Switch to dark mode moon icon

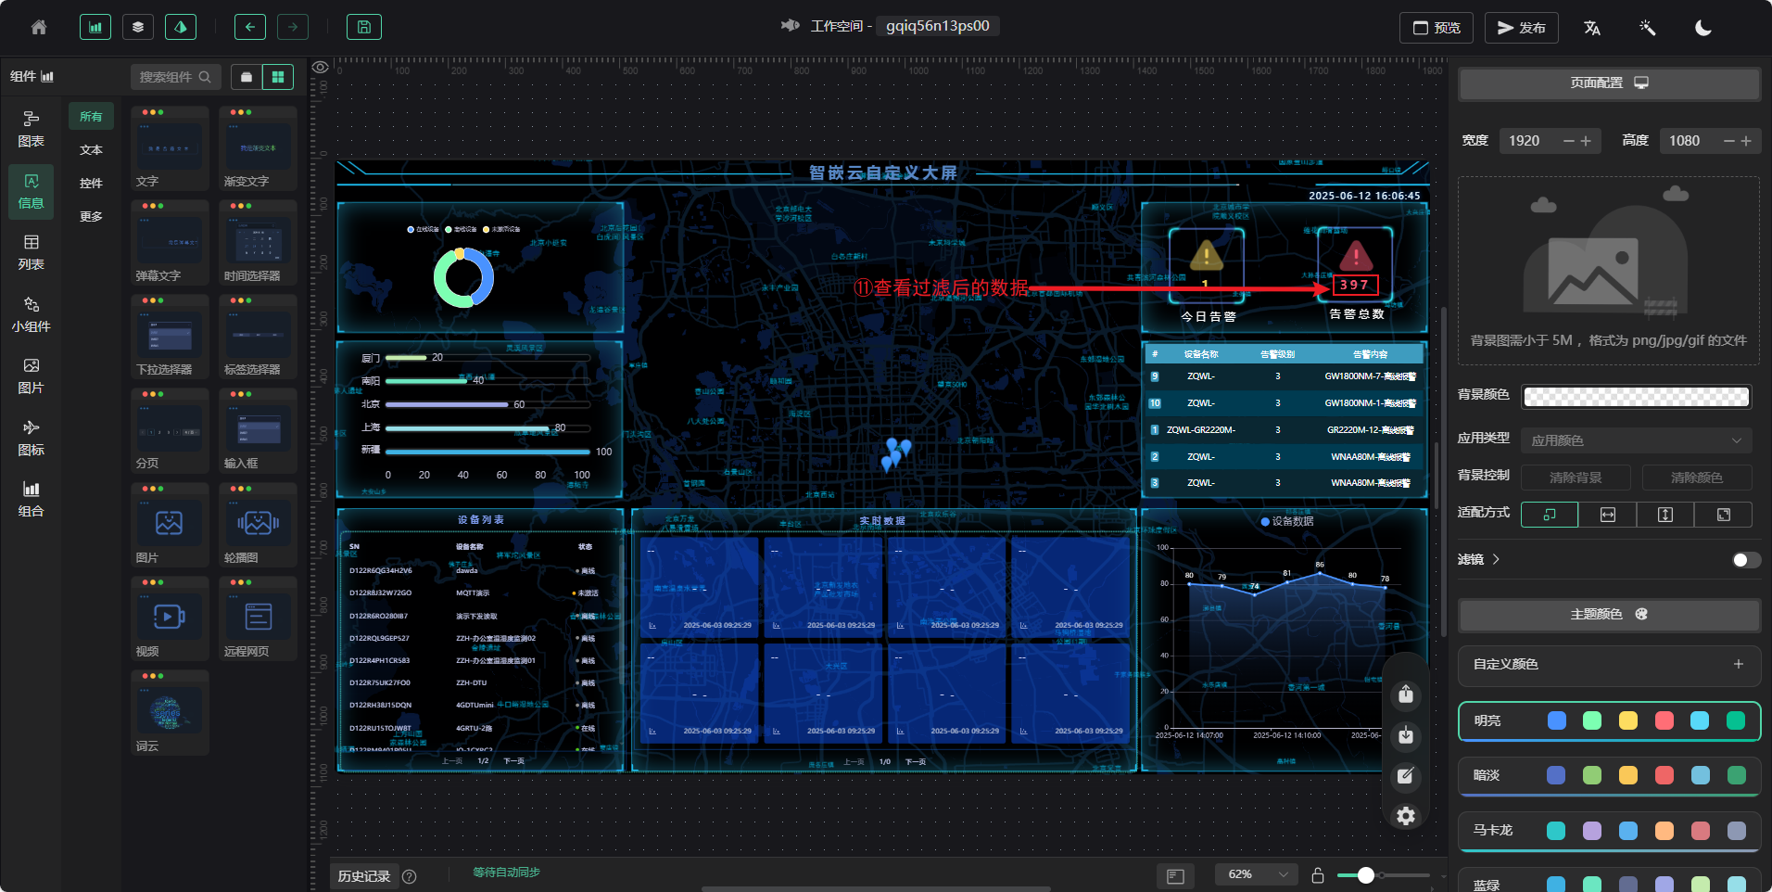pyautogui.click(x=1702, y=28)
